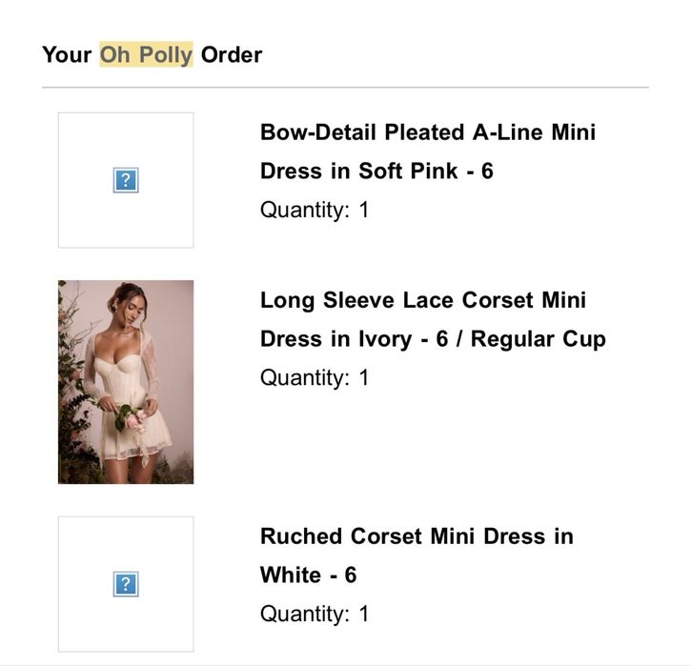Click the missing-image icon beside Ruched Corset dress

pyautogui.click(x=126, y=584)
